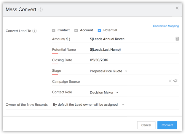Clear the Campaign Source with the X icon
Viewport: 185px width, 134px height.
coord(170,81)
